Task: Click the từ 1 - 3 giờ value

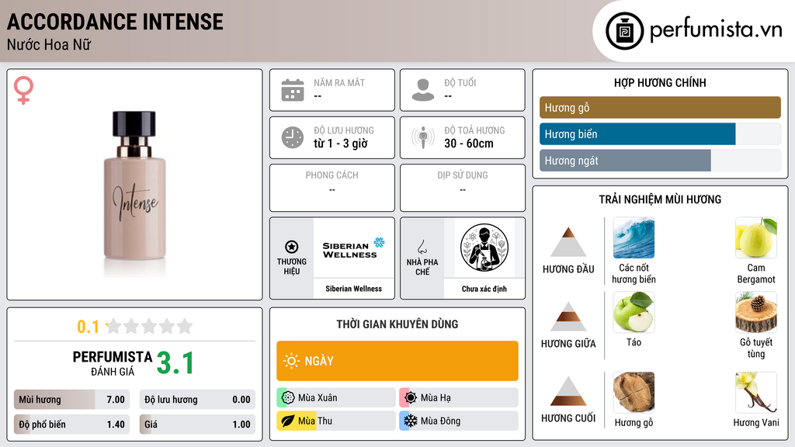Action: pos(341,144)
